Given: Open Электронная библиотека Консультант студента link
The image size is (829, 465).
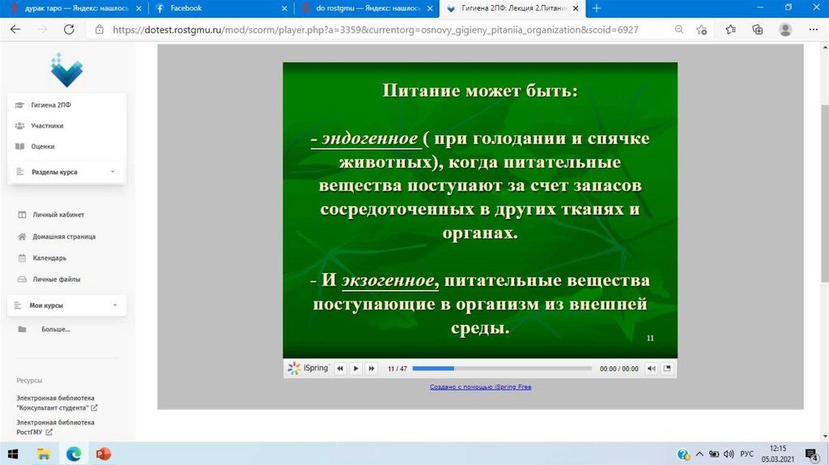Looking at the screenshot, I should coord(57,403).
